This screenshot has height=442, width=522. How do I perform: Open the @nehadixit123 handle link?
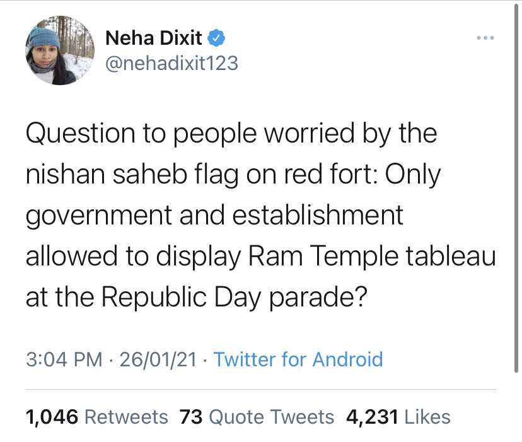pos(171,63)
